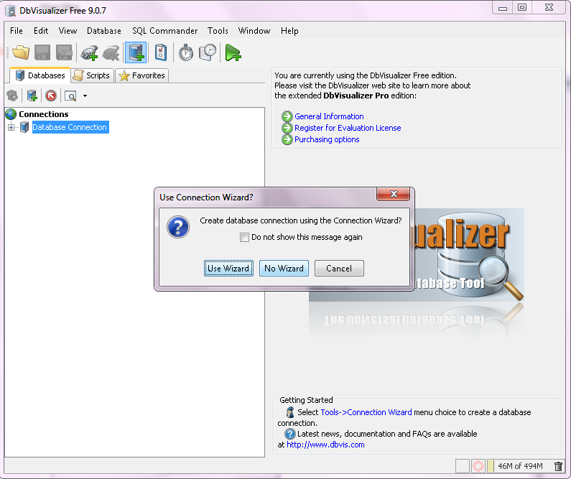
Task: Click the Save As toolbar icon
Action: [x=64, y=52]
